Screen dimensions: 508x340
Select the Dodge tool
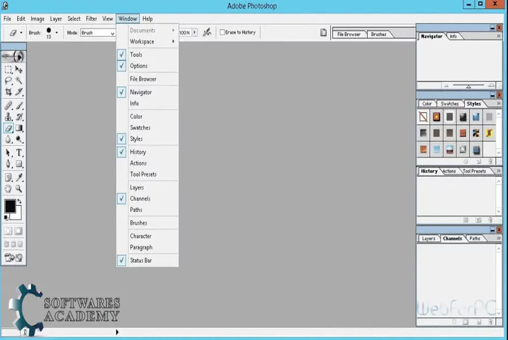pyautogui.click(x=19, y=140)
